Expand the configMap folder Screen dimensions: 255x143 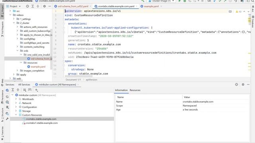pyautogui.click(x=17, y=39)
